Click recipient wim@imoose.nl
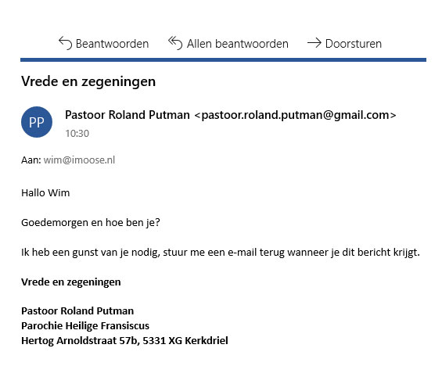The image size is (442, 384). (x=79, y=160)
